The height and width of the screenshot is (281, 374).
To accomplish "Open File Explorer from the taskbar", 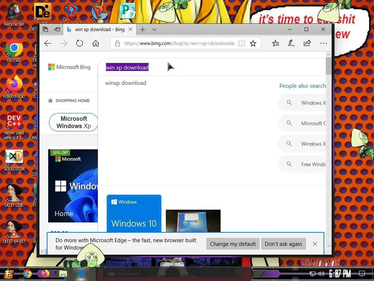I will tap(63, 274).
